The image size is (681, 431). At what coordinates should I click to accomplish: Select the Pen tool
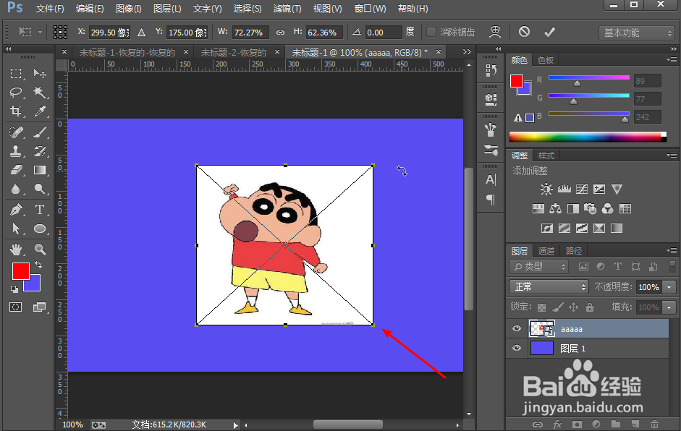point(16,210)
